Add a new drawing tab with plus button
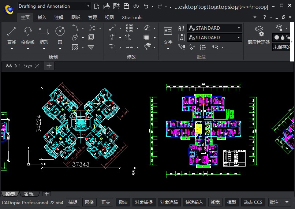295x209 pixels. click(49, 66)
